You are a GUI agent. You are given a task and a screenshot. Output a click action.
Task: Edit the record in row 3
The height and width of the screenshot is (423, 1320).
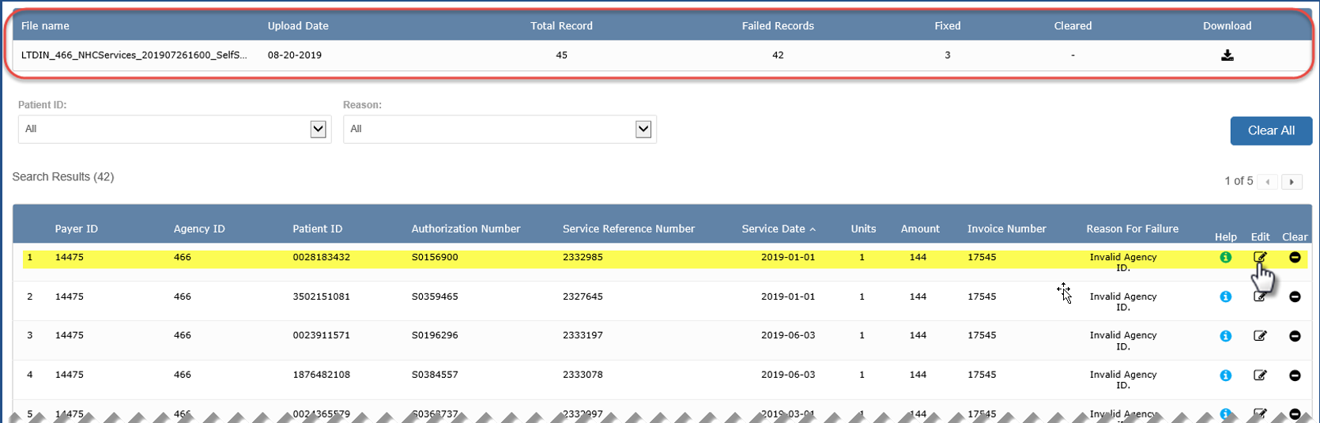coord(1260,336)
